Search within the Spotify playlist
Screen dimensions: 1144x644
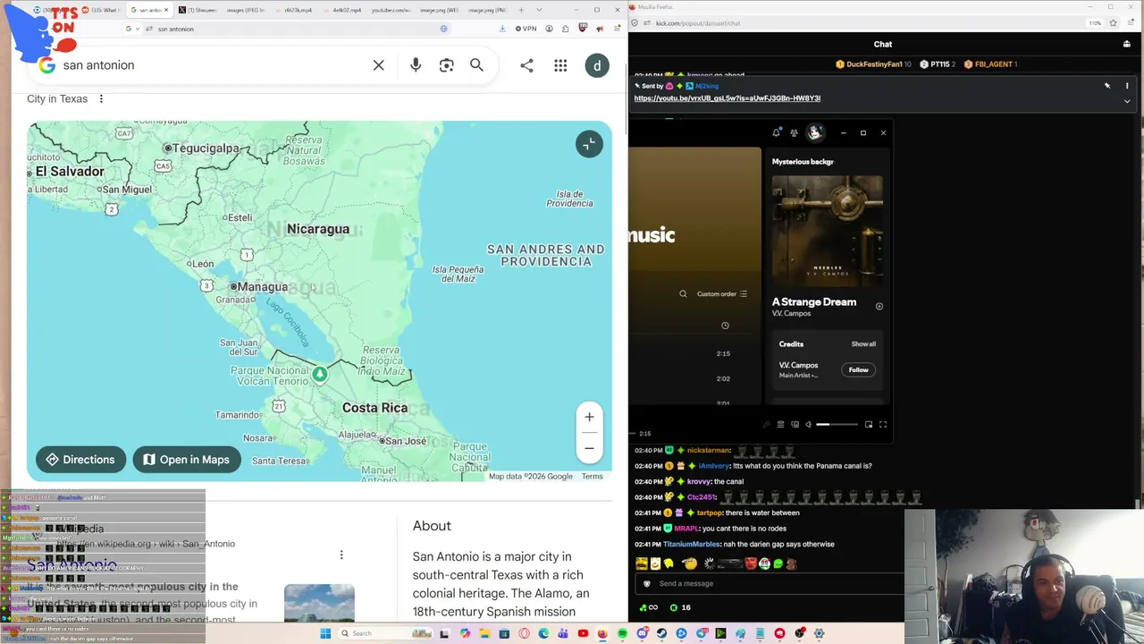click(x=683, y=293)
